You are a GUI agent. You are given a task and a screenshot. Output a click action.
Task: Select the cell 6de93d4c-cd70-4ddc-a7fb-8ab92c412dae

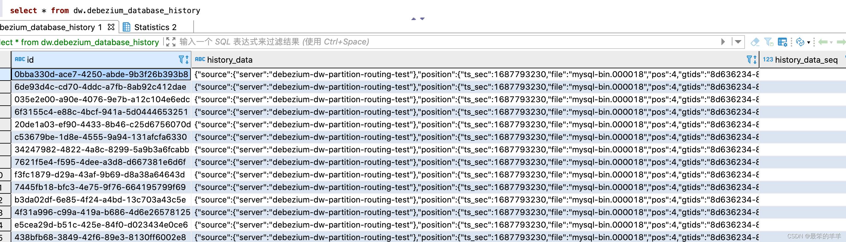(x=101, y=87)
